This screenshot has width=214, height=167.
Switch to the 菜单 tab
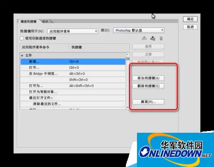45,21
